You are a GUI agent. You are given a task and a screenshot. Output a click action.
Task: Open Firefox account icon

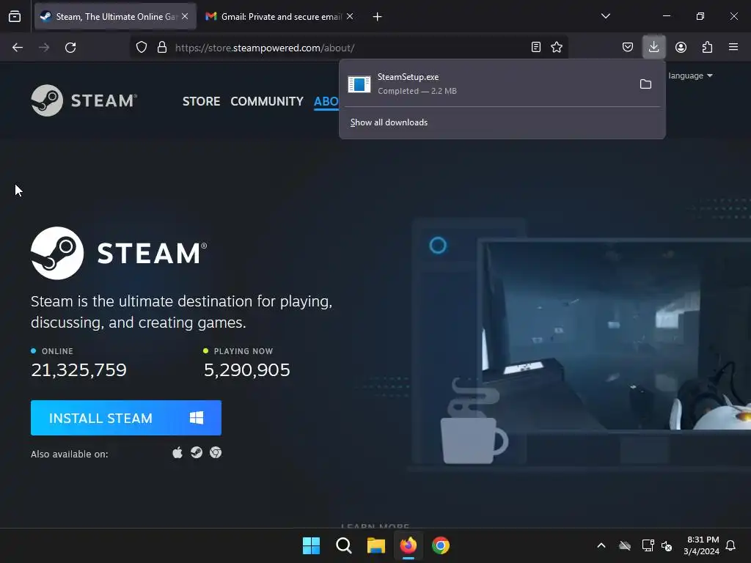[681, 47]
